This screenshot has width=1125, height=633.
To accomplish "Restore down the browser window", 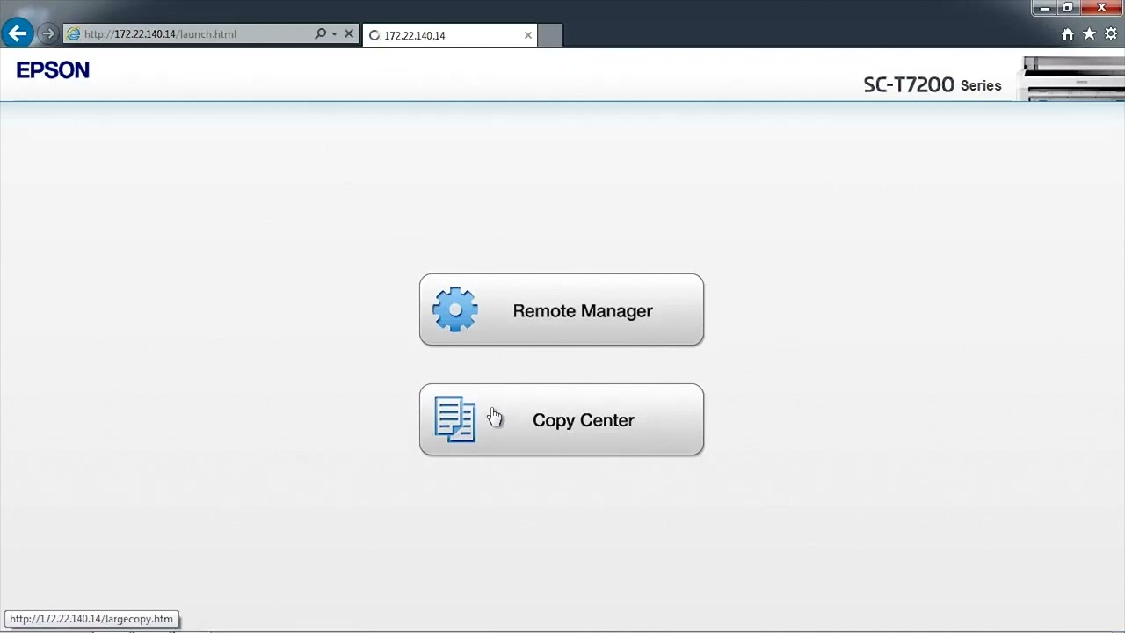I will (1068, 8).
